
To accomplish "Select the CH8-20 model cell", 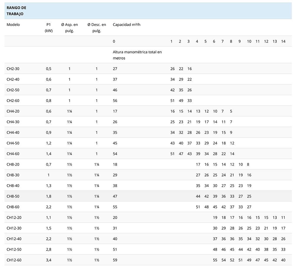I will point(13,164).
